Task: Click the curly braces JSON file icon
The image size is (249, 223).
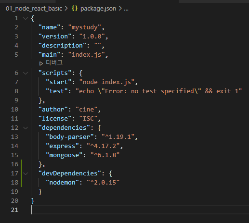Action: click(75, 8)
